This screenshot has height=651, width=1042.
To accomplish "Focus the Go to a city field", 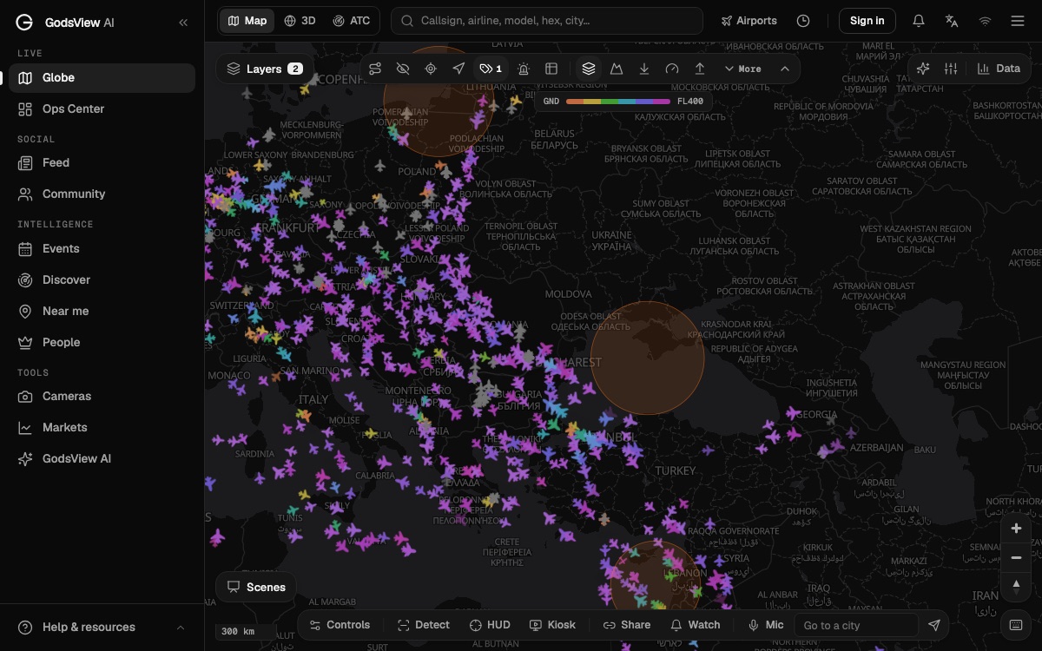I will click(856, 625).
